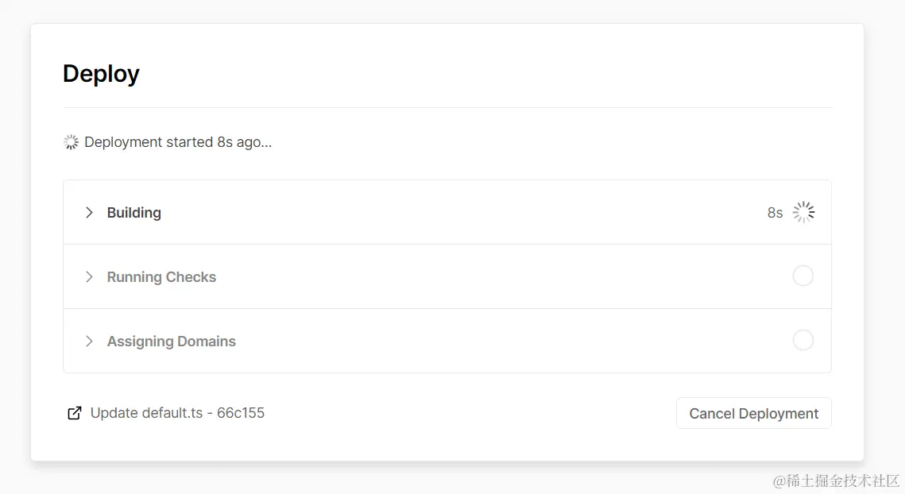Click the Deploy heading
Screen dimensions: 905x494
point(101,74)
